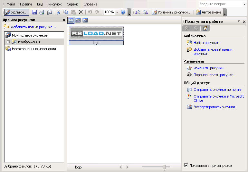
Task: Click the logo filename in status bar
Action: [78, 167]
